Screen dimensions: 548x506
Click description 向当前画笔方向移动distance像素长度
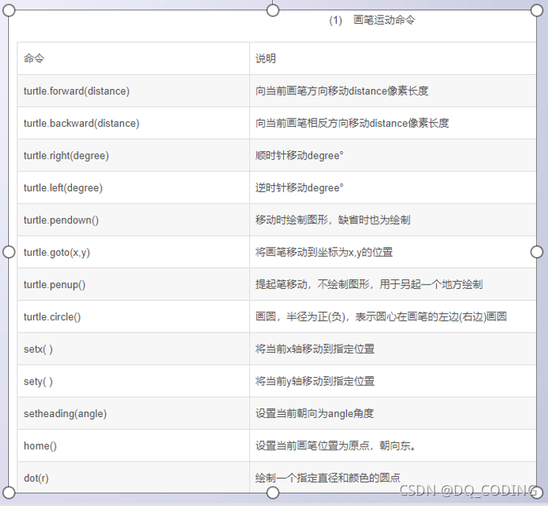(x=342, y=91)
